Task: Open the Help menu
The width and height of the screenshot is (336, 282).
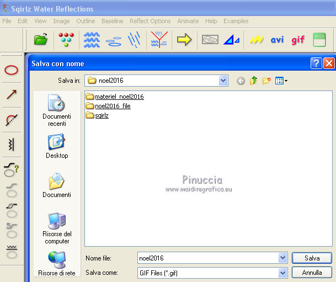Action: pyautogui.click(x=211, y=21)
